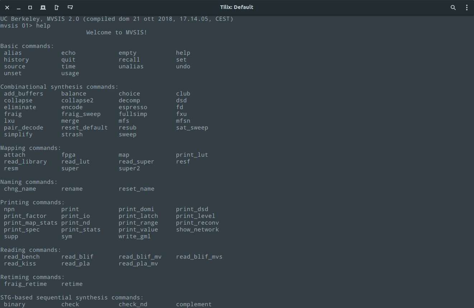Click the 'fpga' command text
The width and height of the screenshot is (474, 308).
68,155
